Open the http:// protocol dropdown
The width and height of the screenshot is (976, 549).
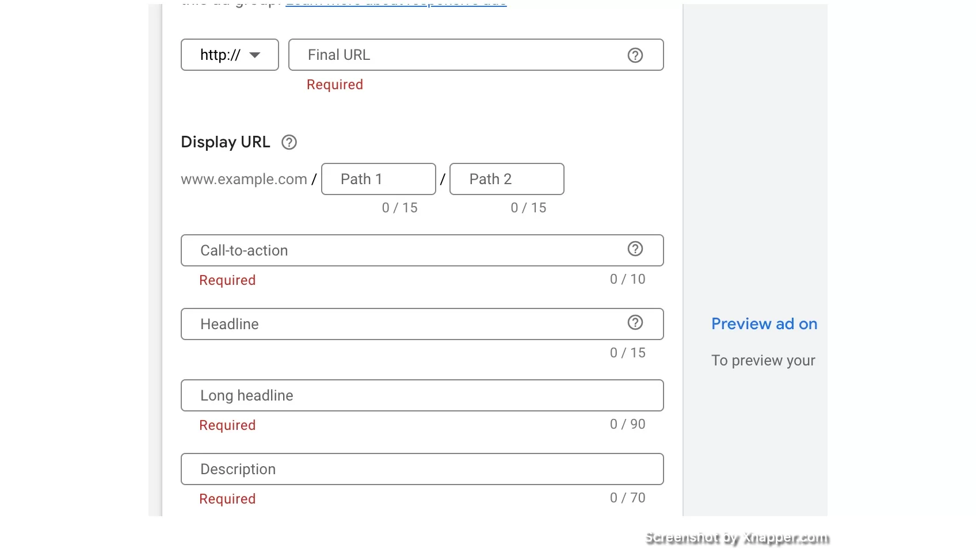coord(230,55)
